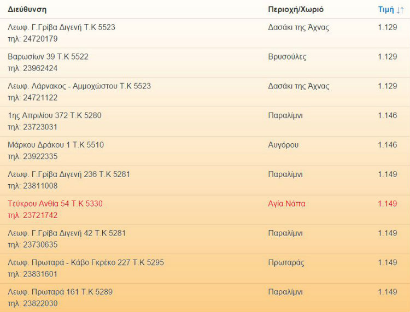Click the Βρυσούλες area cell
This screenshot has height=312, width=410.
(287, 57)
